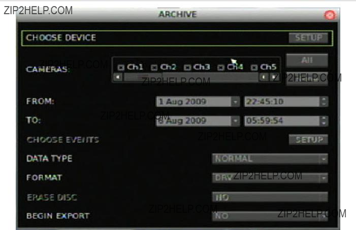Toggle the Ch4 camera checkbox
Image resolution: width=356 pixels, height=230 pixels.
(221, 67)
